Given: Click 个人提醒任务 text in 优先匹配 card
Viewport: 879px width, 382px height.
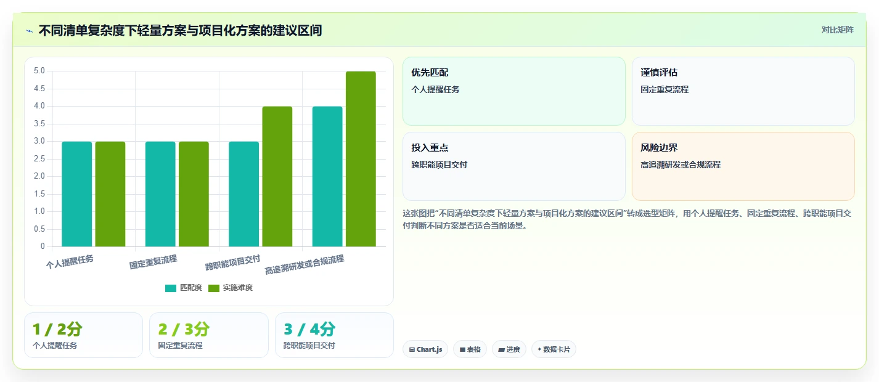Looking at the screenshot, I should tap(435, 89).
